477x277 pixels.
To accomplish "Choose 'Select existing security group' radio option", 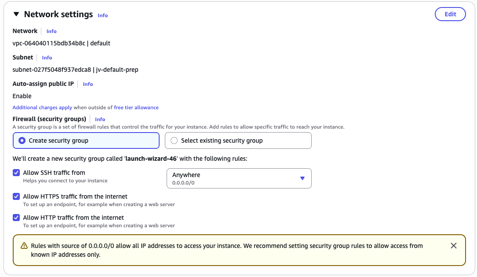I will click(174, 140).
